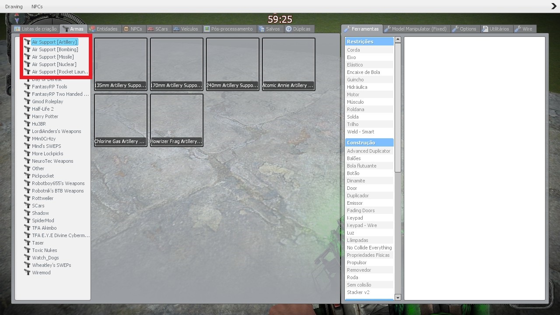Screen dimensions: 560x315
Task: Click the gun icon beside Shadow
Action: click(x=27, y=213)
